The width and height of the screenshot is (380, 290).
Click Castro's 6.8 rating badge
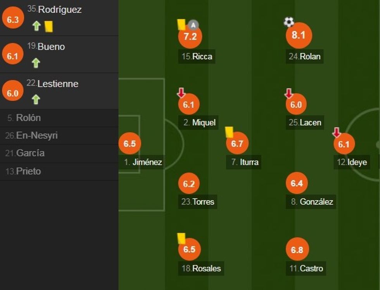pyautogui.click(x=297, y=249)
